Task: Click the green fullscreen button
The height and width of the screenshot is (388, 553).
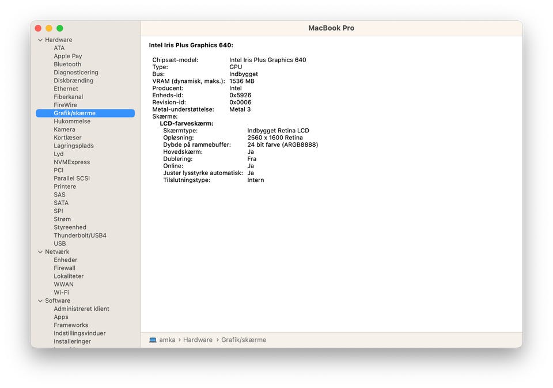Action: pyautogui.click(x=60, y=28)
